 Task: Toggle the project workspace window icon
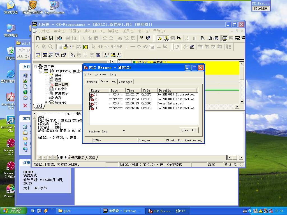pyautogui.click(x=38, y=55)
